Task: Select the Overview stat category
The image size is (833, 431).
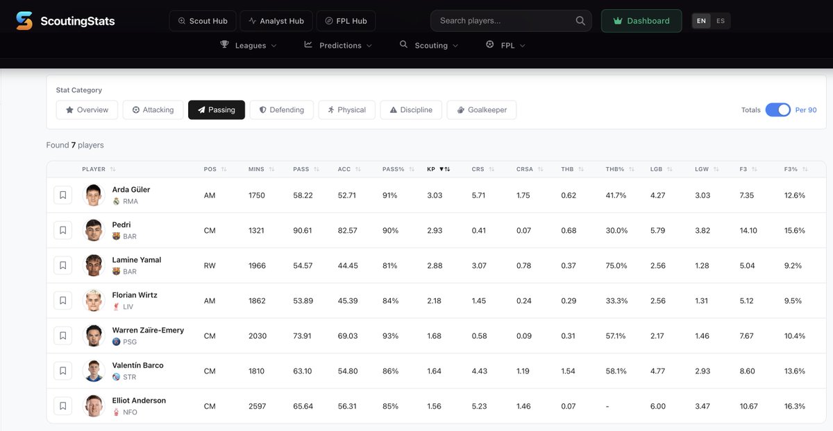Action: click(x=87, y=109)
